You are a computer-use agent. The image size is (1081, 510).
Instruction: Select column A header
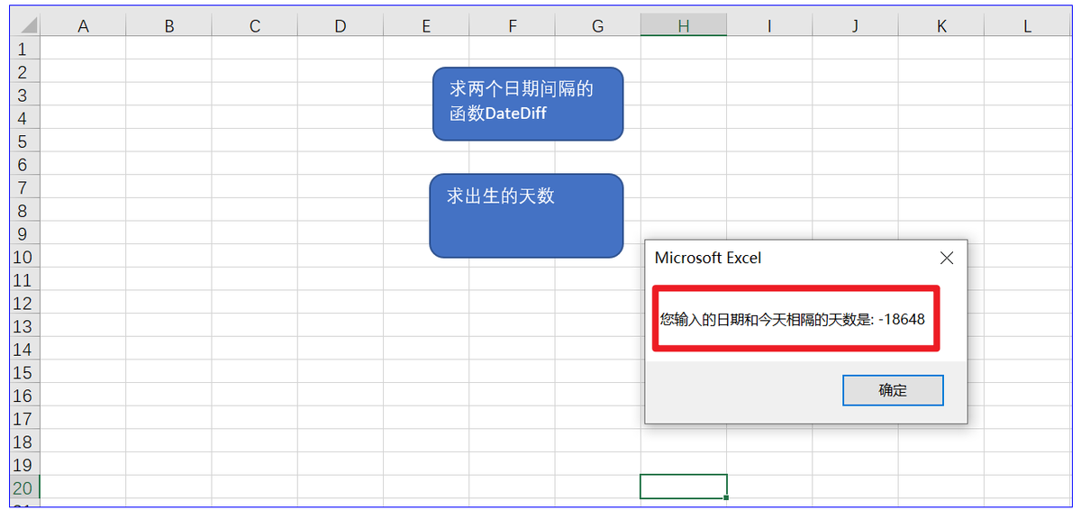[83, 26]
